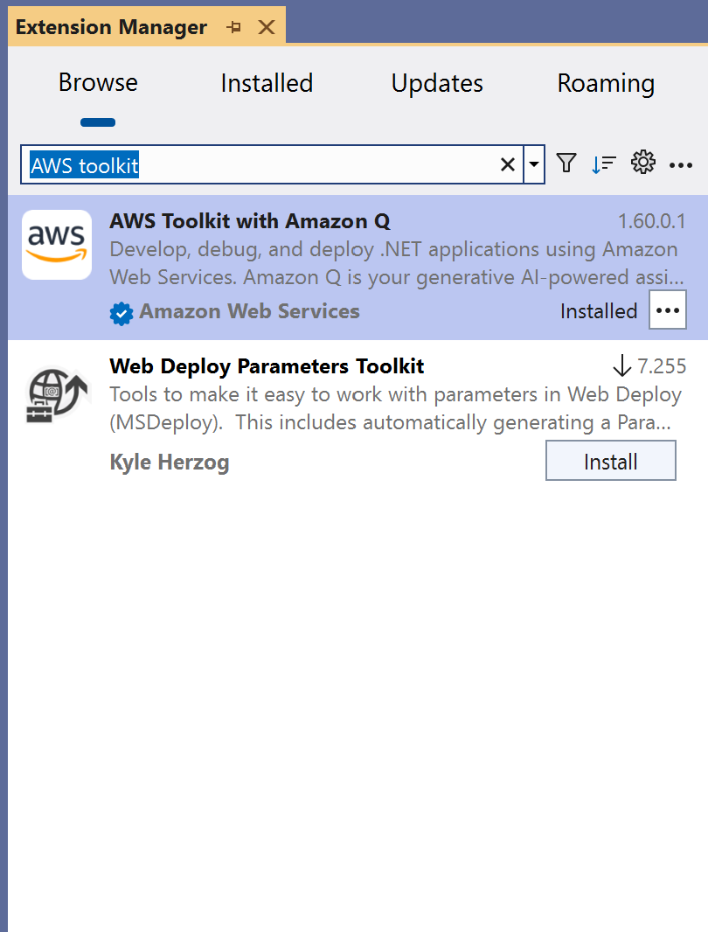This screenshot has height=932, width=708.
Task: Click the search box containing AWS toolkit
Action: [x=262, y=164]
